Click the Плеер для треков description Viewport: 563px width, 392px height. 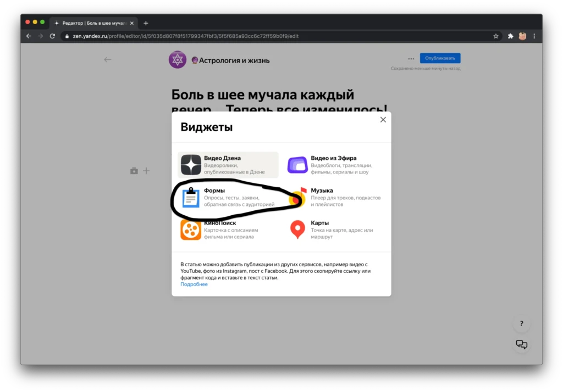tap(345, 201)
